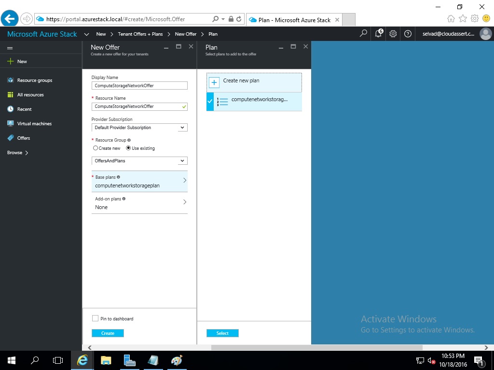Switch to the Plan - Microsoft Azure Stack tab
The width and height of the screenshot is (494, 370).
[x=294, y=20]
